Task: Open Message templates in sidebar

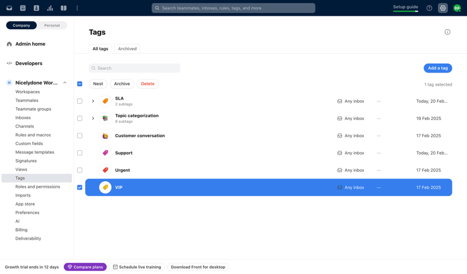Action: pyautogui.click(x=35, y=152)
